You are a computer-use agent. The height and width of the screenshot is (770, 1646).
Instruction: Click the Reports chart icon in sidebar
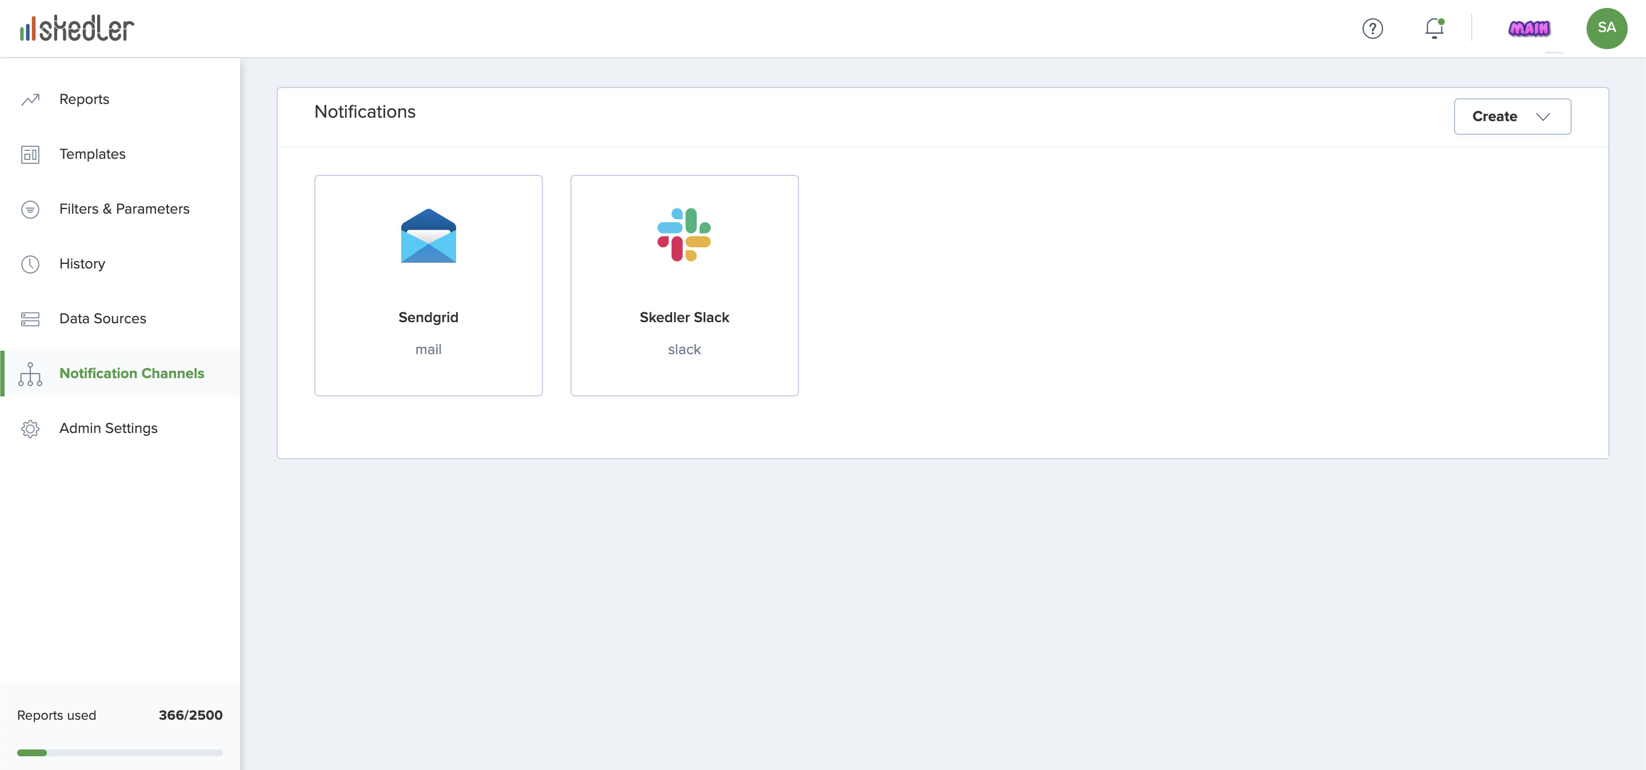pyautogui.click(x=30, y=99)
